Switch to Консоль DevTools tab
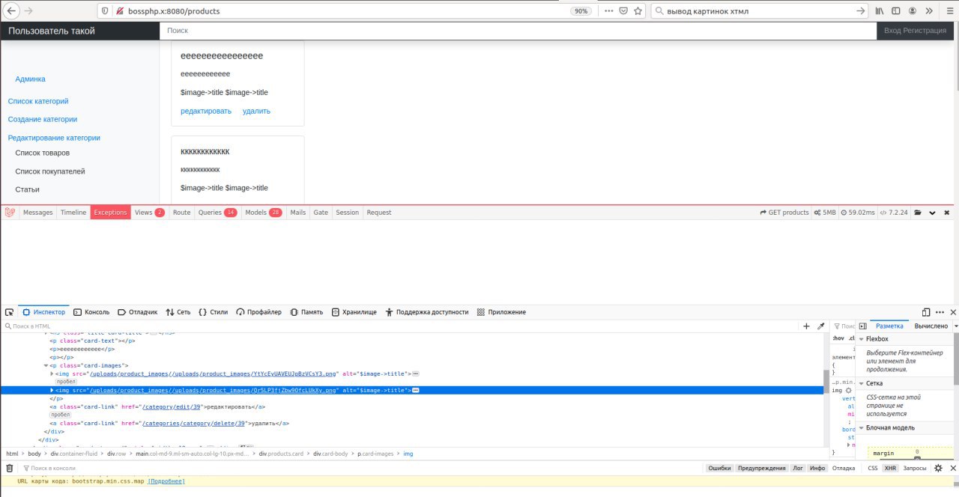 coord(91,312)
